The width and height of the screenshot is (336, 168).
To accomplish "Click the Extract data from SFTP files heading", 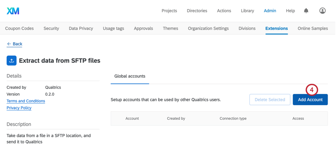I will click(x=60, y=60).
